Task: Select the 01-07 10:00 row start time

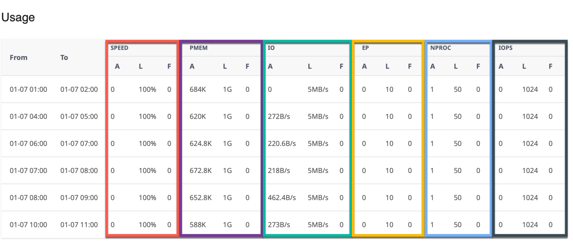Action: coord(28,225)
